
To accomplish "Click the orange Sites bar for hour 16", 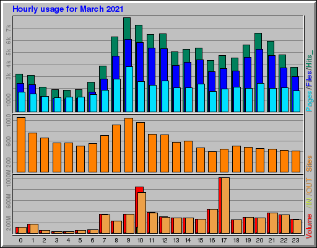I will click(x=212, y=162).
